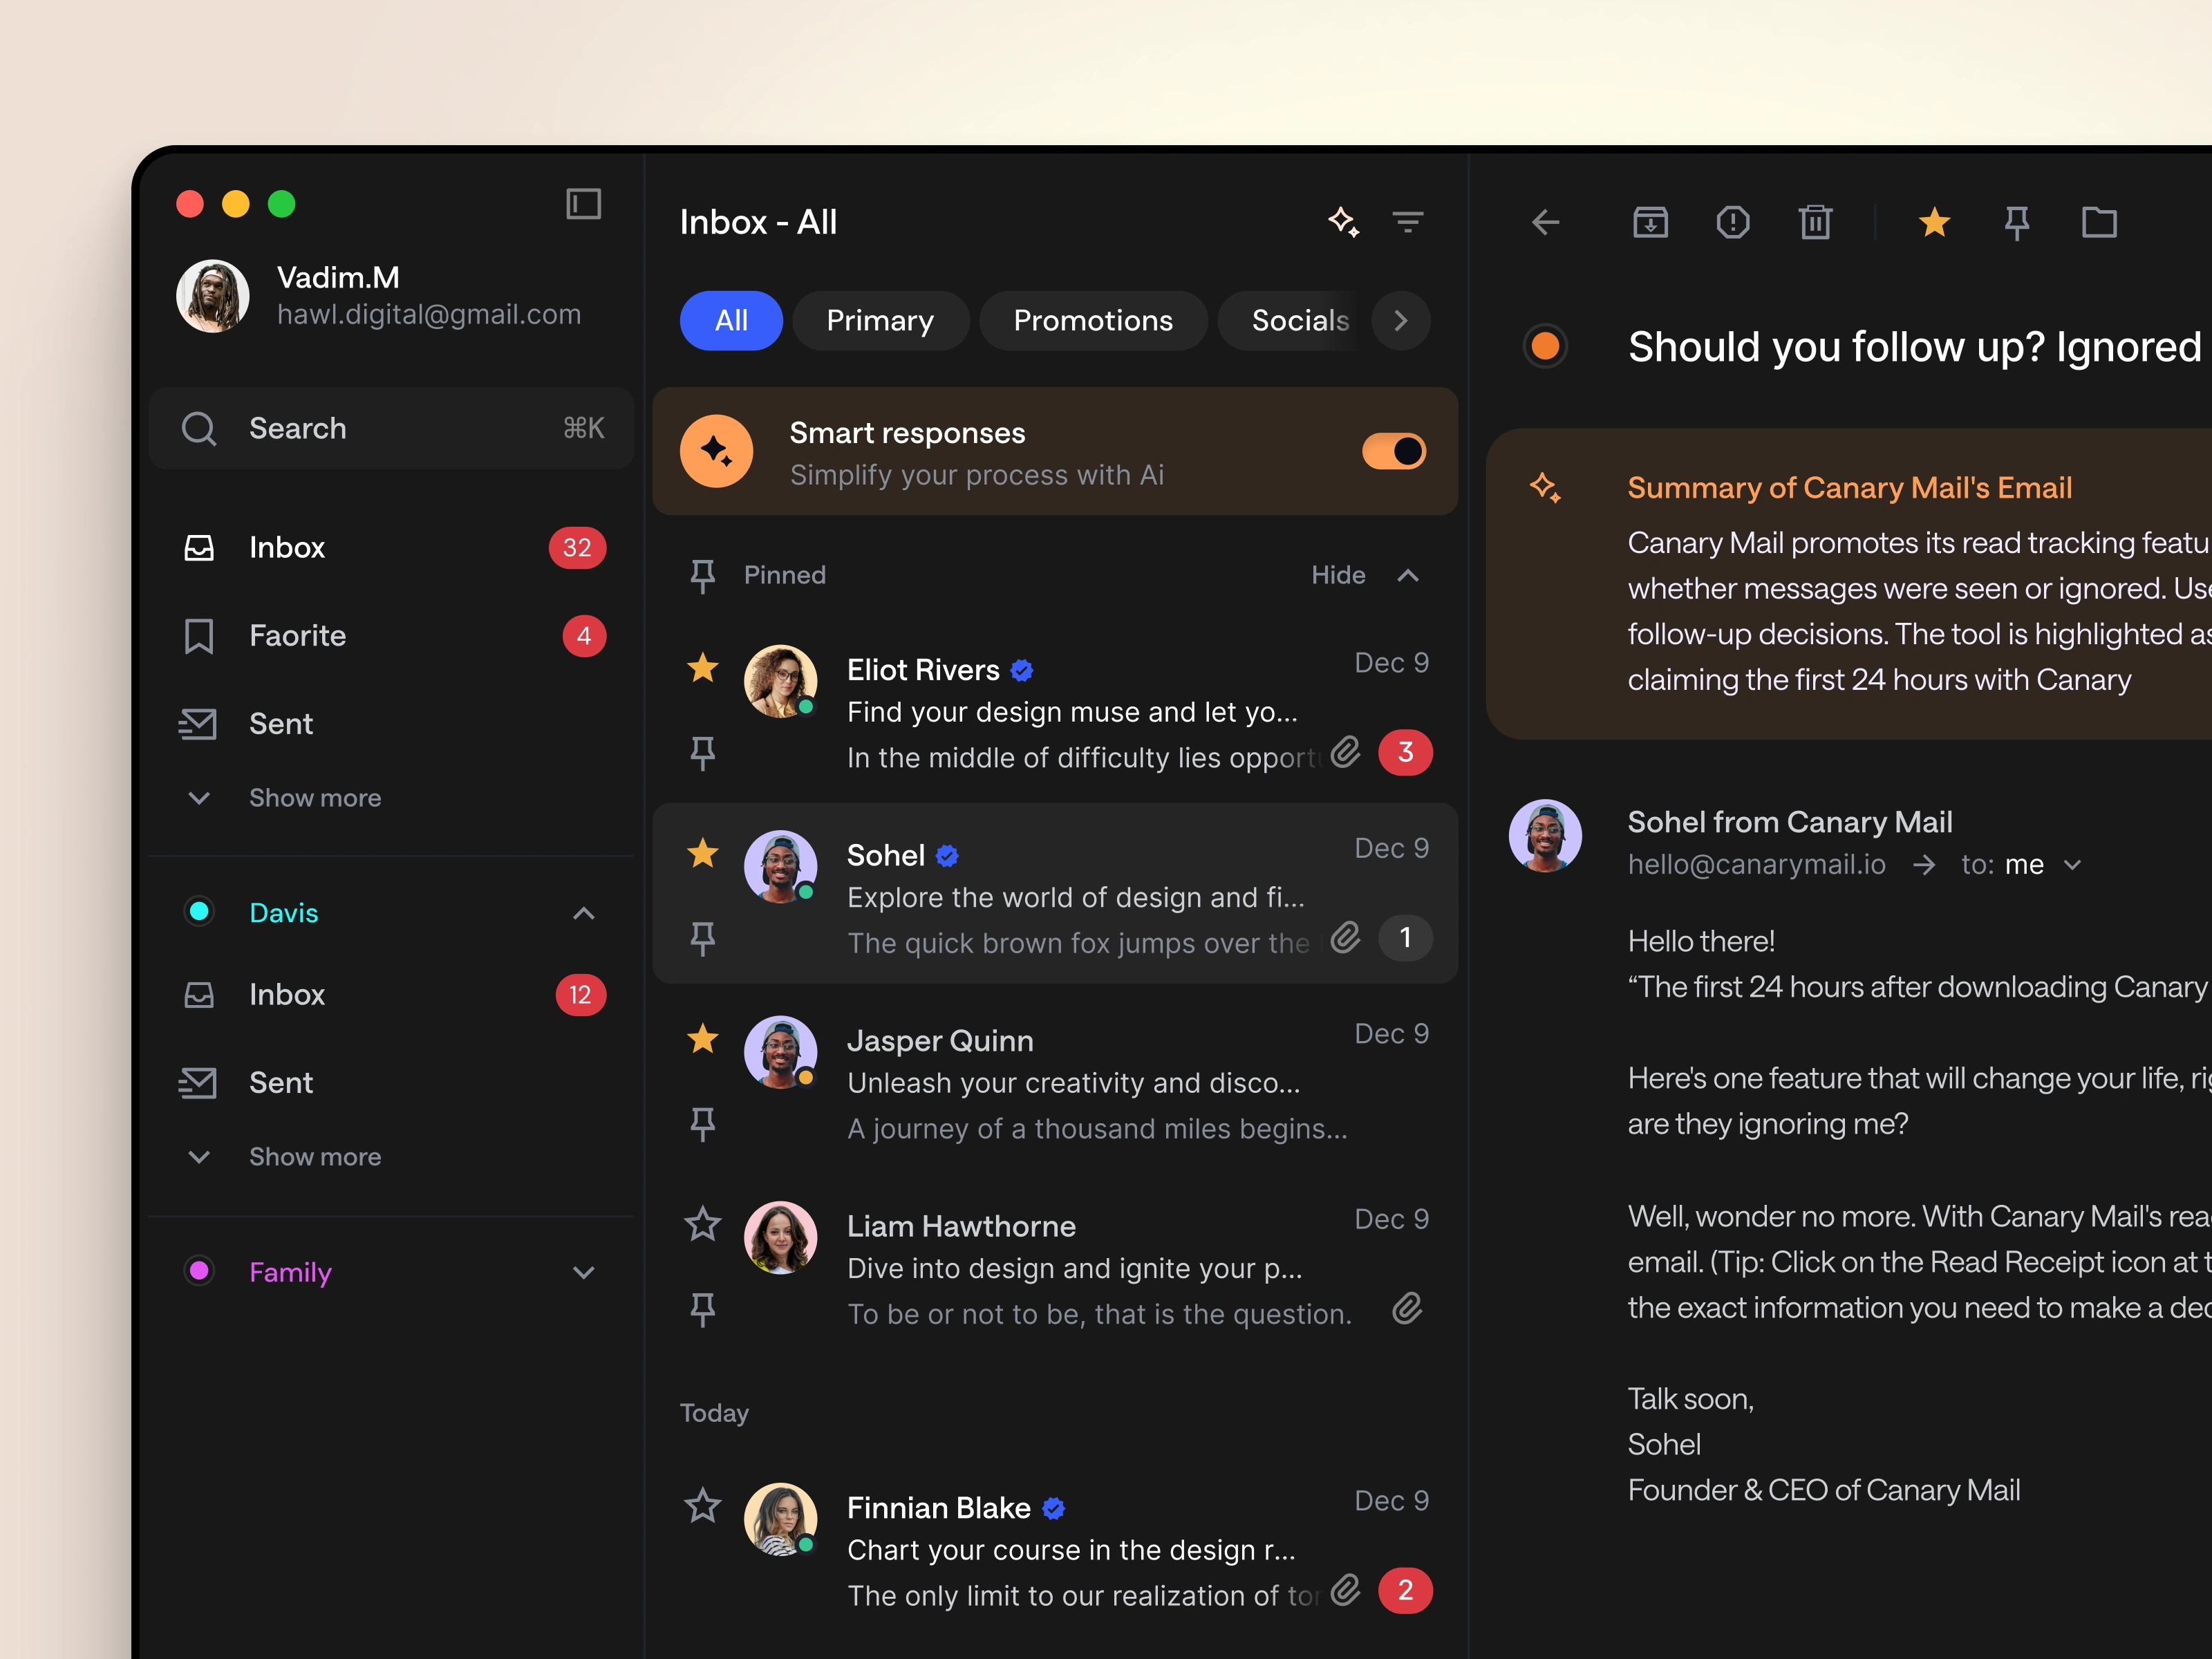Click the Faorite bookmark icon
Image resolution: width=2212 pixels, height=1659 pixels.
[x=199, y=636]
